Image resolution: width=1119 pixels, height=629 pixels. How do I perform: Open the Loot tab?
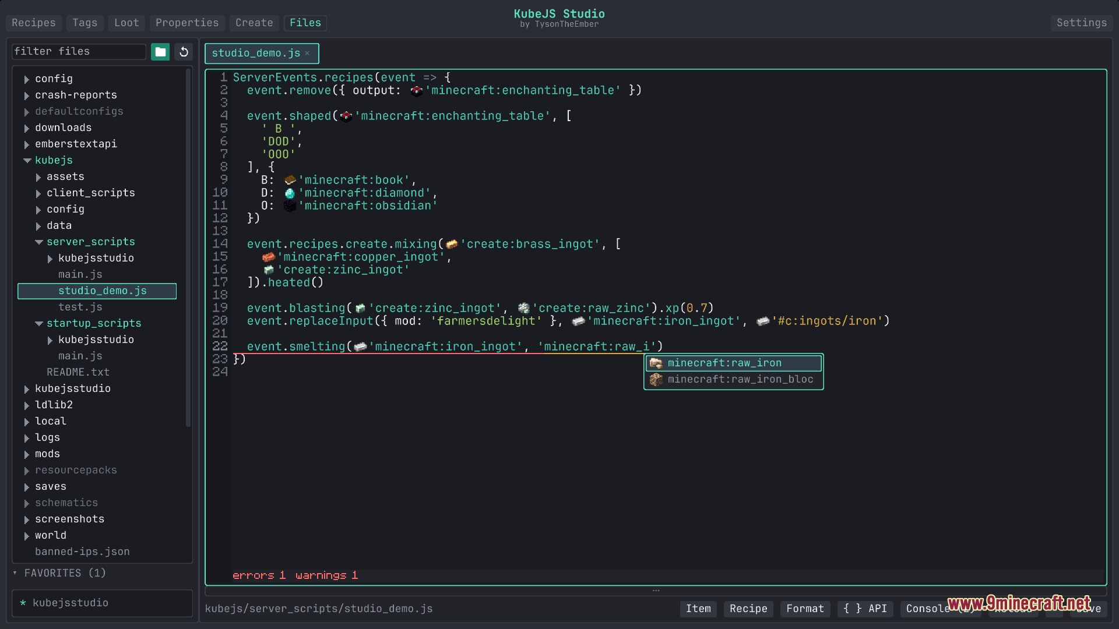click(126, 23)
